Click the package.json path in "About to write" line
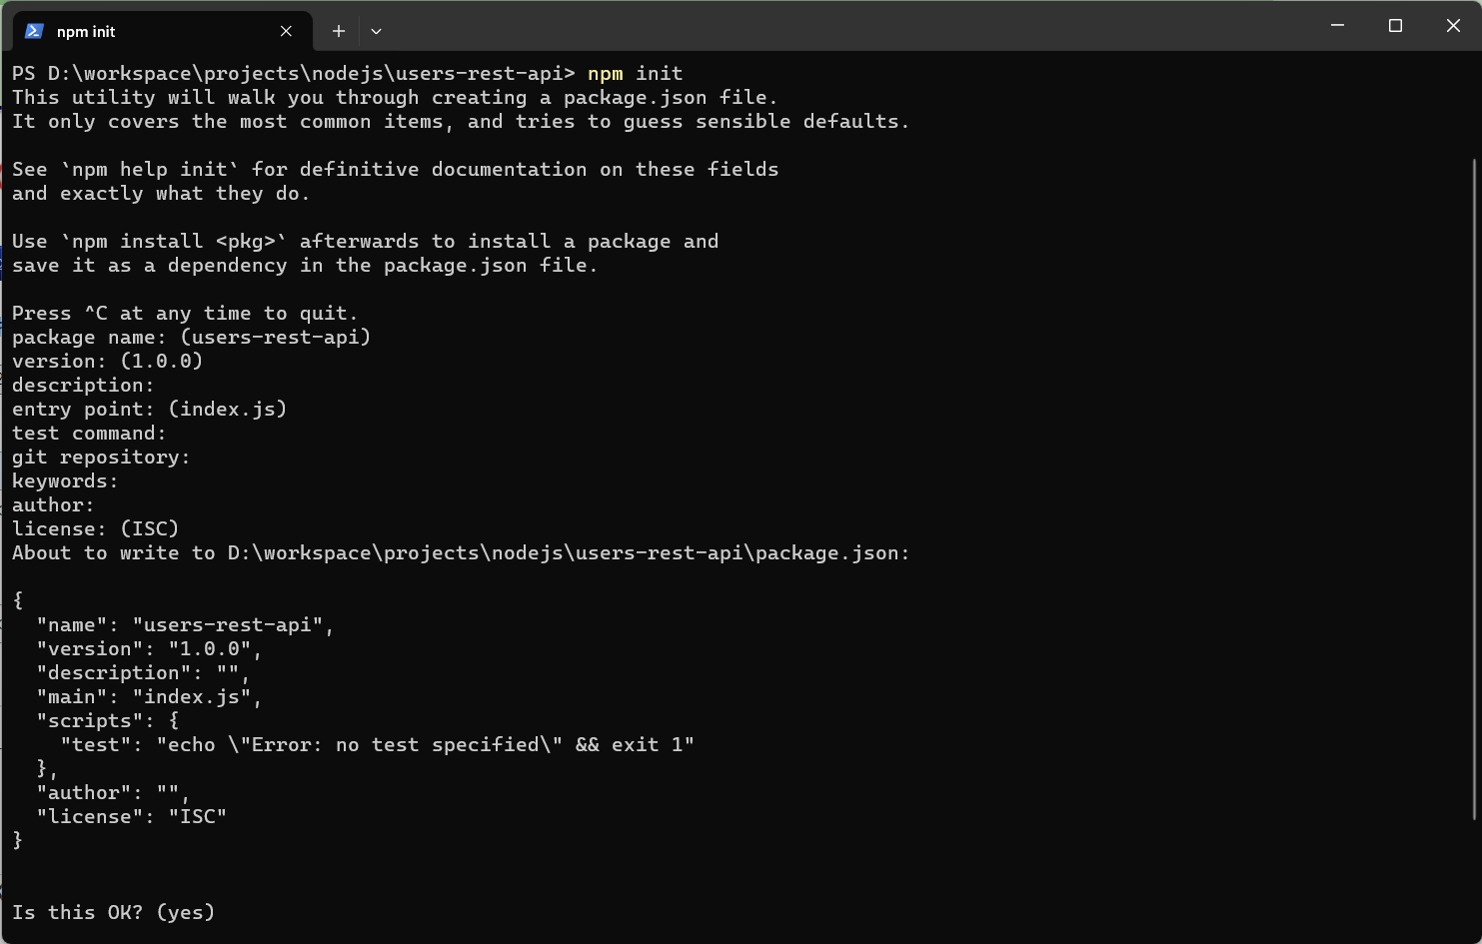Image resolution: width=1482 pixels, height=944 pixels. [x=567, y=552]
